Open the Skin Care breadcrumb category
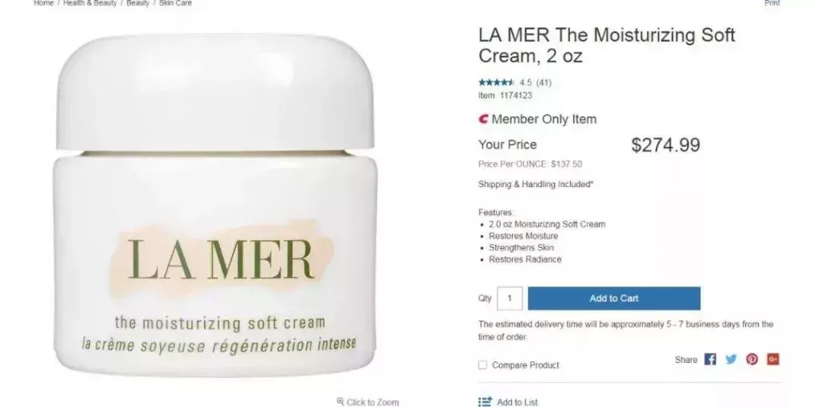Screen dimensions: 819x407 click(175, 3)
